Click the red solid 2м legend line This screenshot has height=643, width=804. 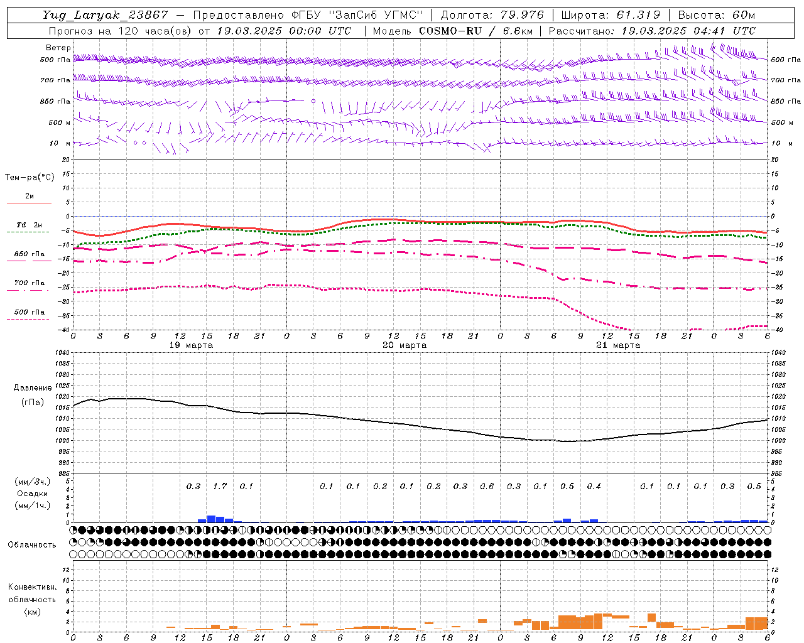29,203
